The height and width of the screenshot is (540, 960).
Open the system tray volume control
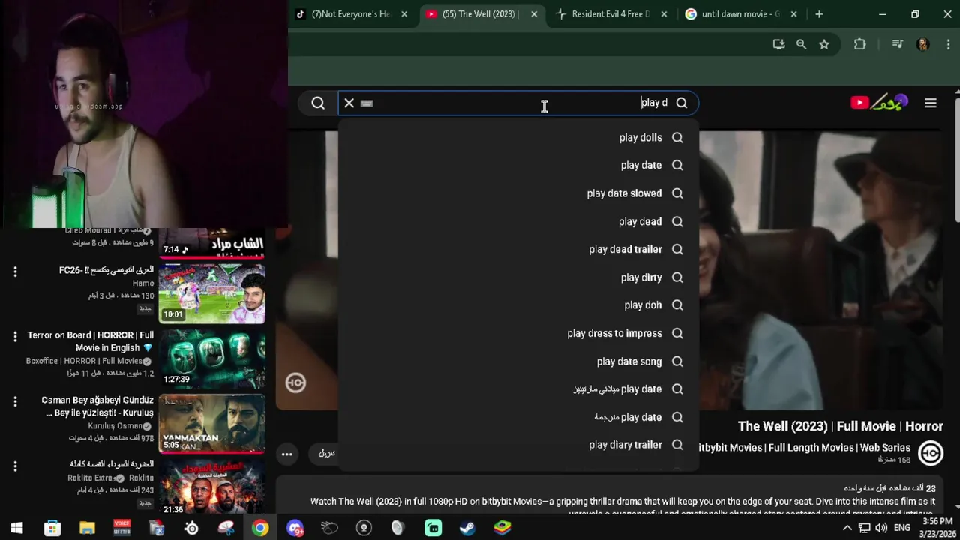click(x=882, y=528)
